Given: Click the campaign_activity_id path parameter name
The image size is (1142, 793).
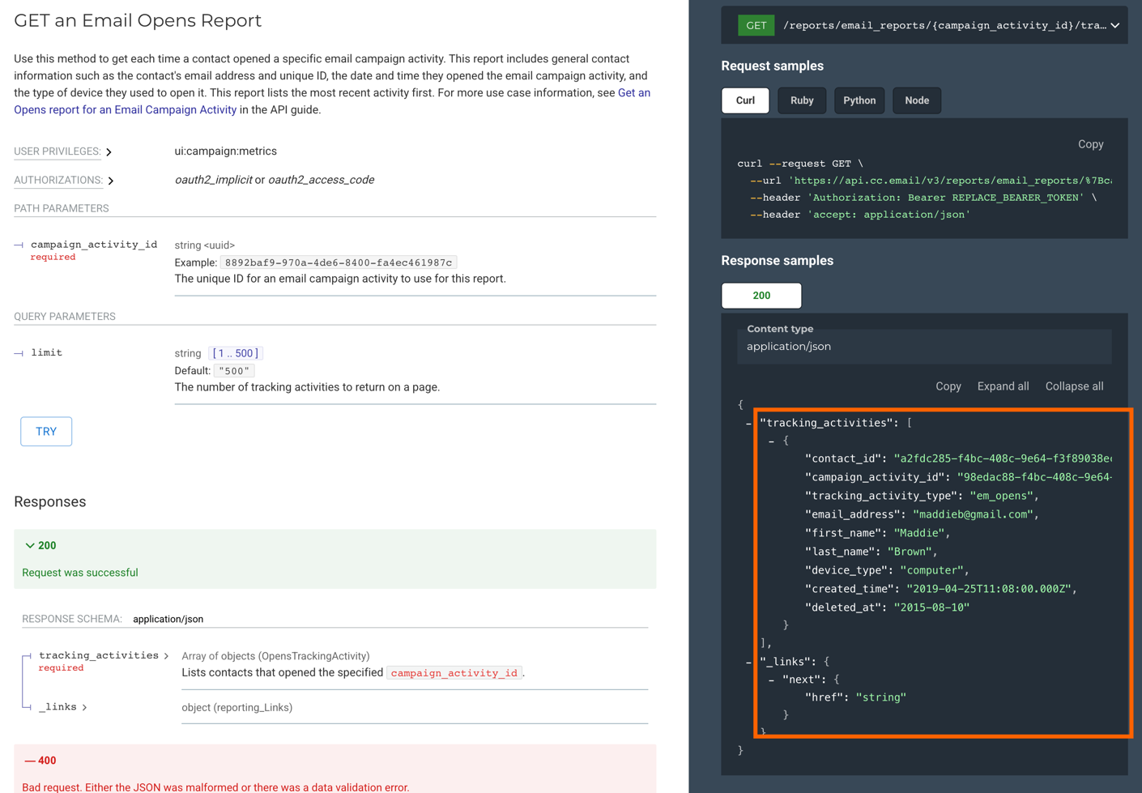Looking at the screenshot, I should tap(94, 245).
